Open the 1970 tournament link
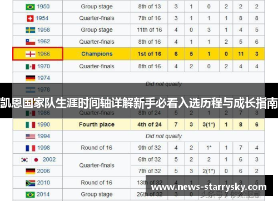 pyautogui.click(x=43, y=66)
